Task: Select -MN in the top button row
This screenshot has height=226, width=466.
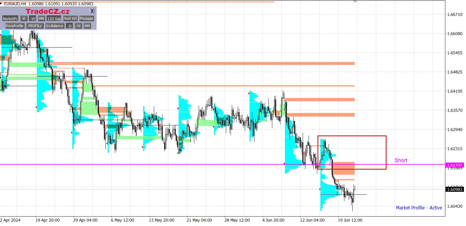Action: (41, 19)
